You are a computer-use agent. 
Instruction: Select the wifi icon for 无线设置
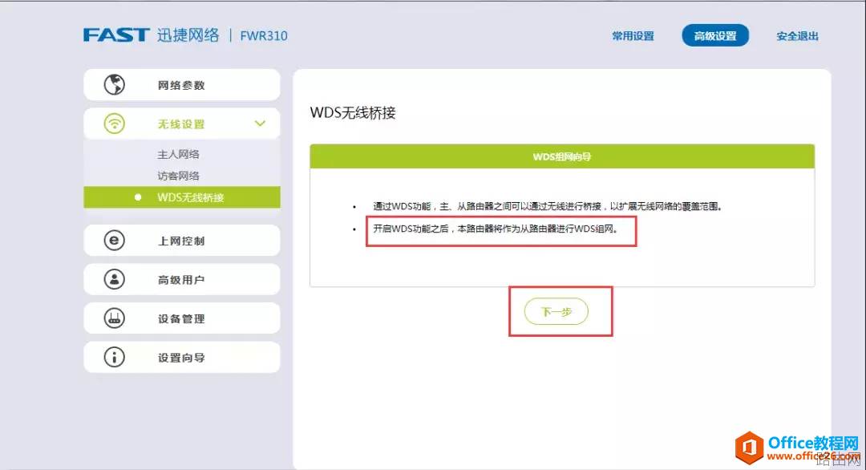pos(113,123)
